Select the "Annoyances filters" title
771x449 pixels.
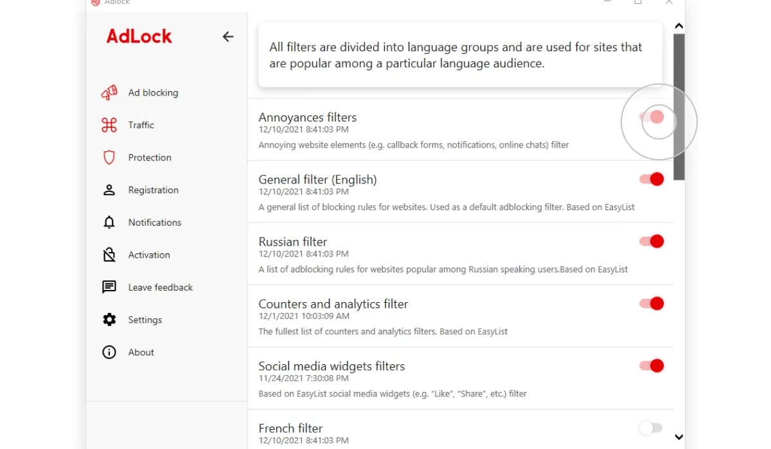click(x=307, y=117)
